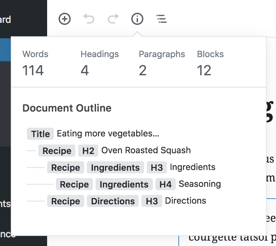Click the Paragraphs count statistic
This screenshot has width=276, height=246.
(x=162, y=64)
